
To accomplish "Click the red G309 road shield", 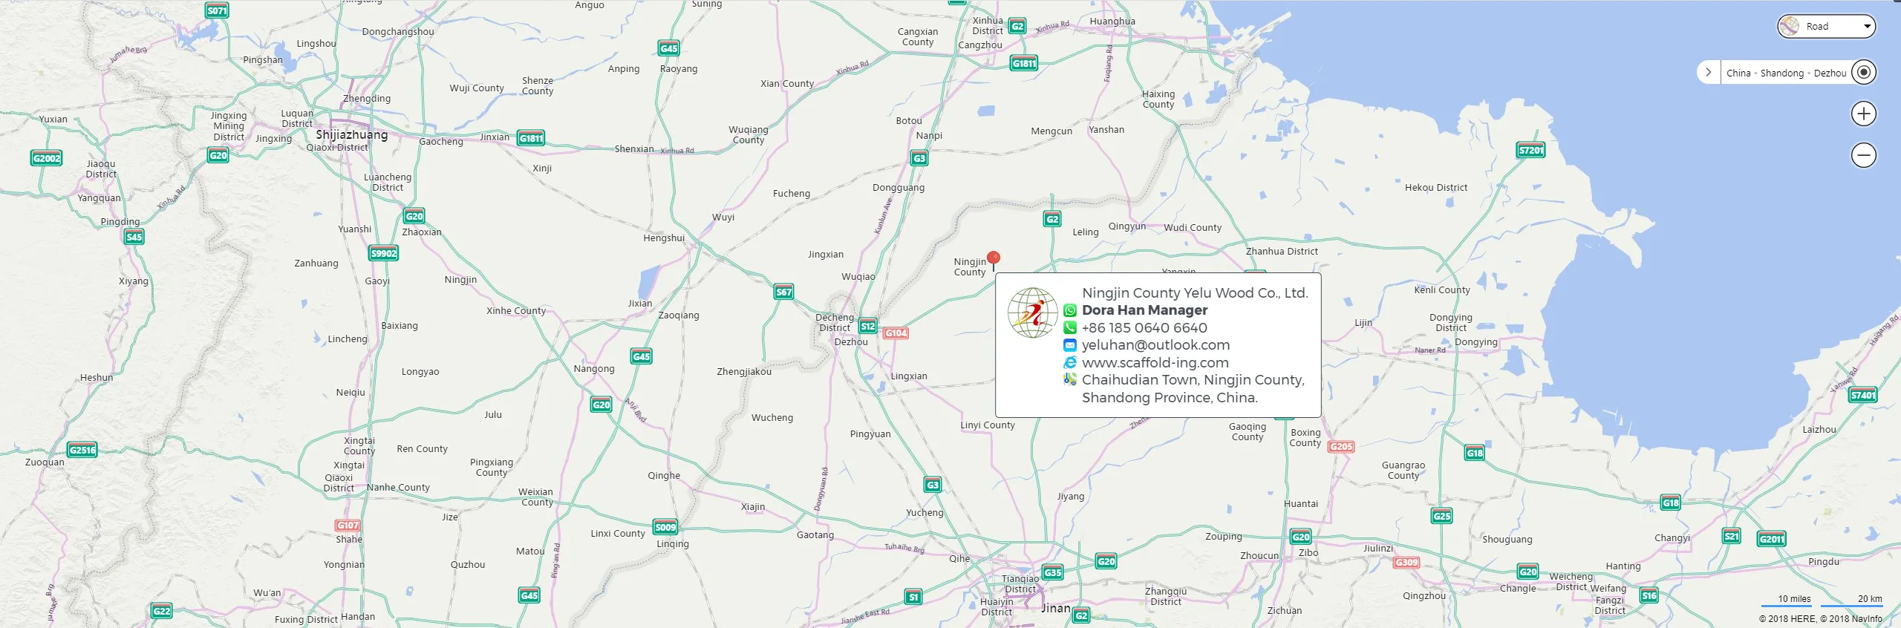I will coord(1406,563).
